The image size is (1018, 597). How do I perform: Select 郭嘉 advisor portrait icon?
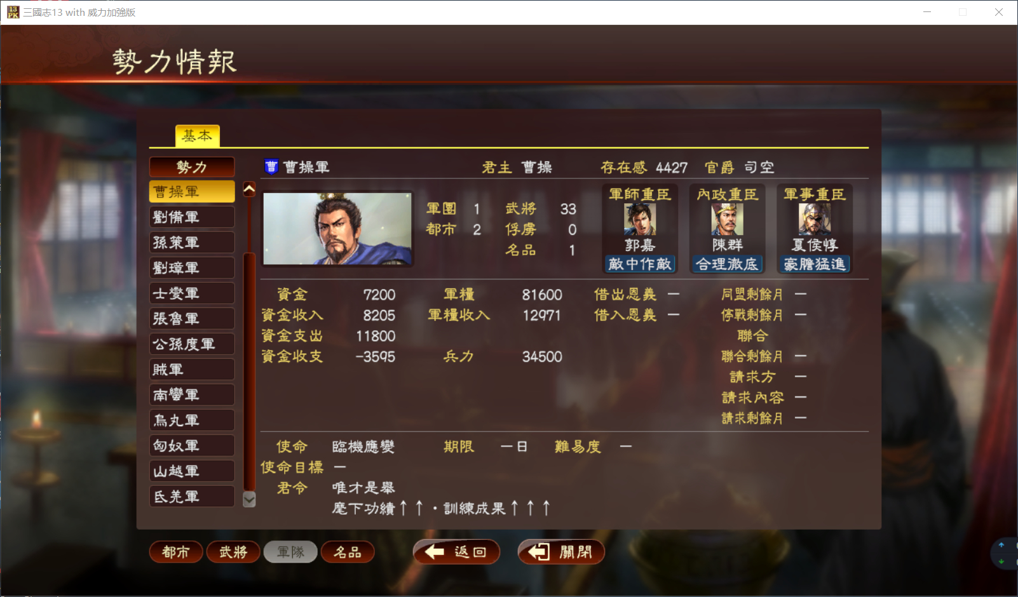(640, 220)
